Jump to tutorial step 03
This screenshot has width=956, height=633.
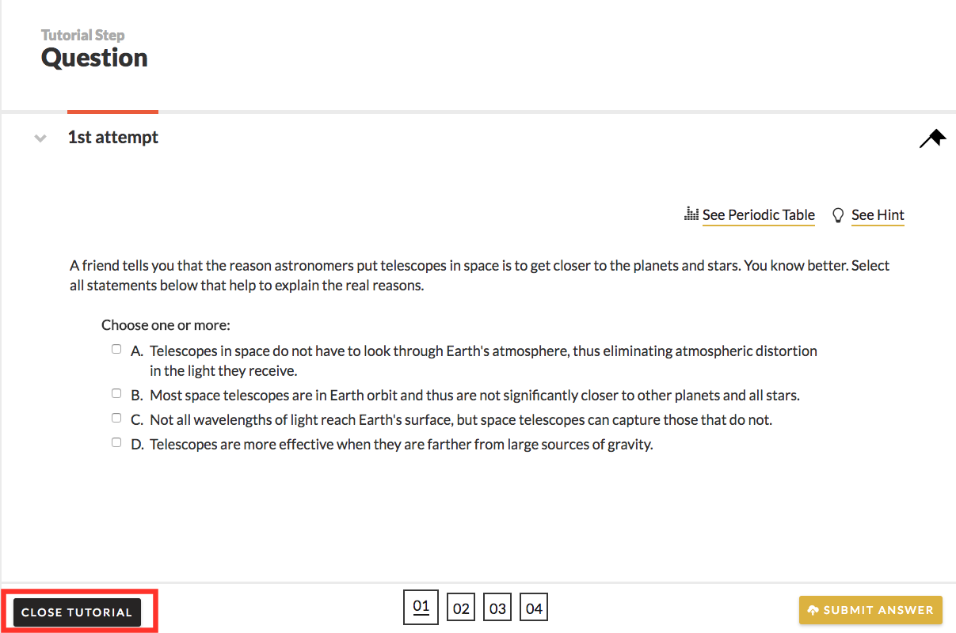tap(497, 608)
